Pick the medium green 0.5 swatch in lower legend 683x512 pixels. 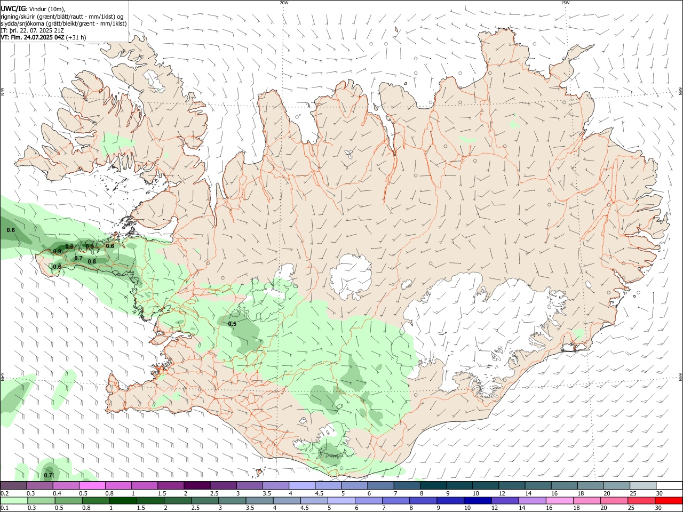(68, 500)
